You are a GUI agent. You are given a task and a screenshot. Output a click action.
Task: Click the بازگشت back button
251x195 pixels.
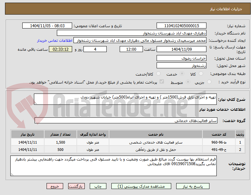[x=76, y=186]
